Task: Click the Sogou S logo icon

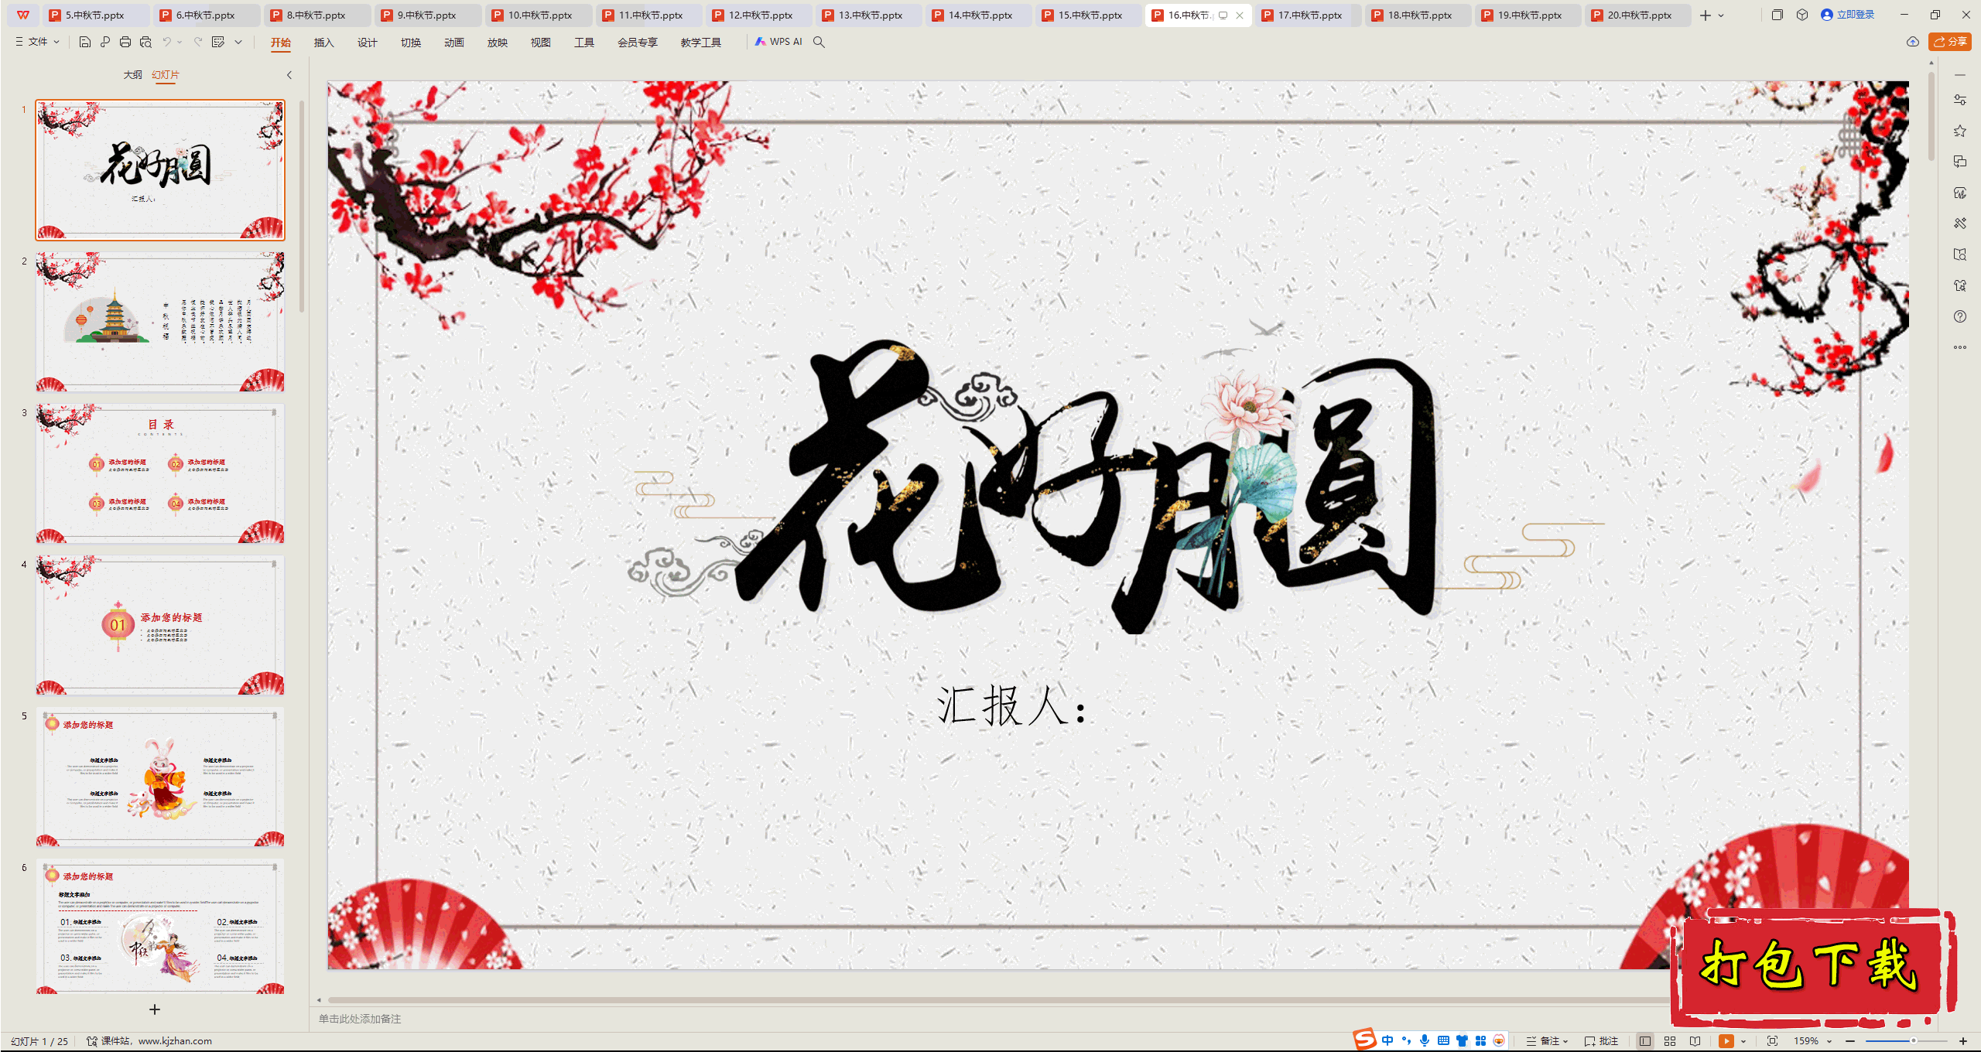Action: 1365,1040
